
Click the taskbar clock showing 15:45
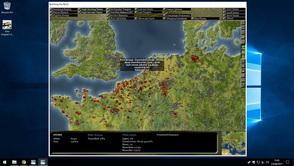(x=277, y=162)
